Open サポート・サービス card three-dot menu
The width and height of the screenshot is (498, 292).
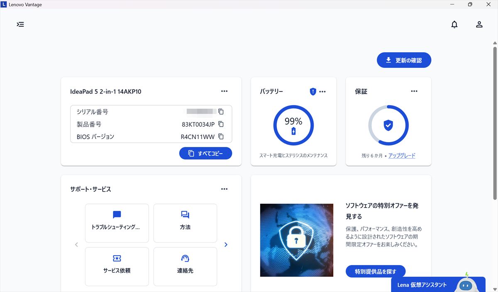click(x=224, y=189)
